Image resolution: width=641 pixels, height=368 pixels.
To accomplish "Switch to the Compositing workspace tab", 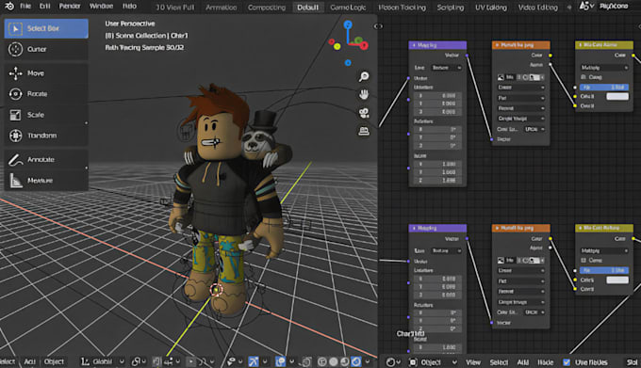I will pyautogui.click(x=267, y=8).
